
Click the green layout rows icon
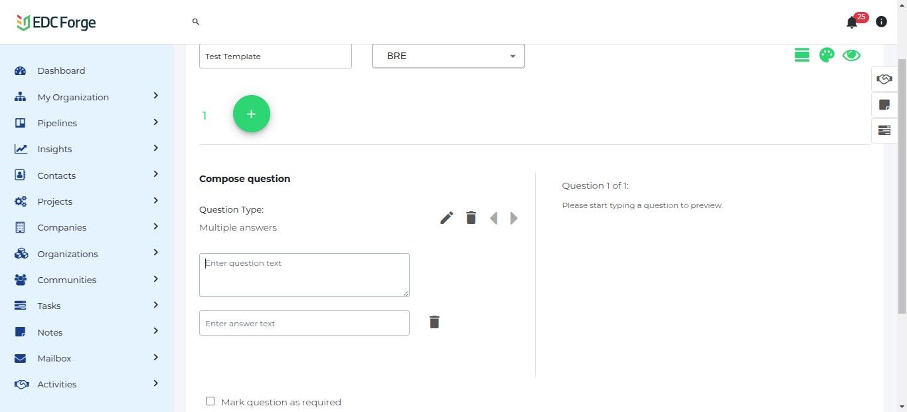802,55
